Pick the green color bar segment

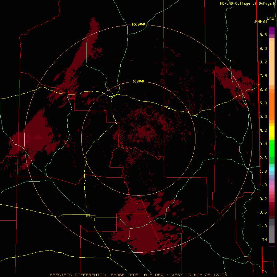pos(272,149)
